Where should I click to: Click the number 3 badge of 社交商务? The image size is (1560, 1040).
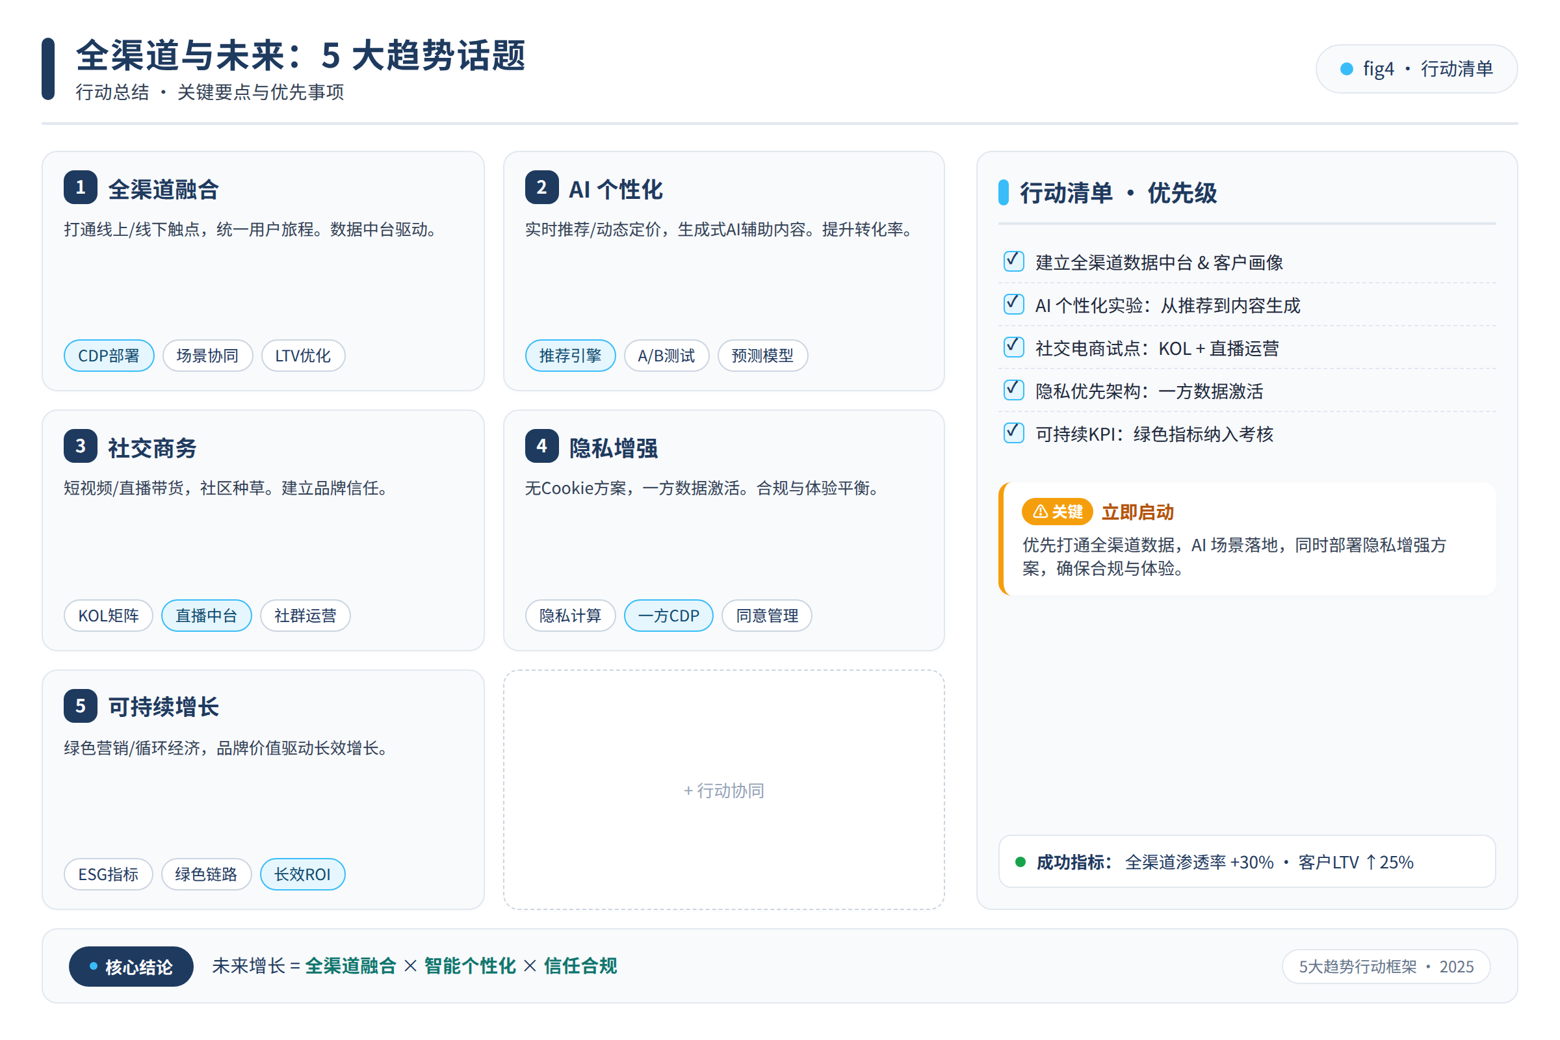click(80, 446)
